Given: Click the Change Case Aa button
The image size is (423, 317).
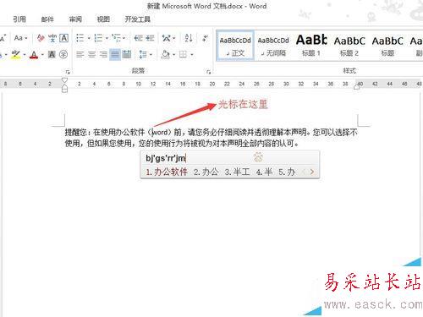Looking at the screenshot, I should [x=19, y=38].
